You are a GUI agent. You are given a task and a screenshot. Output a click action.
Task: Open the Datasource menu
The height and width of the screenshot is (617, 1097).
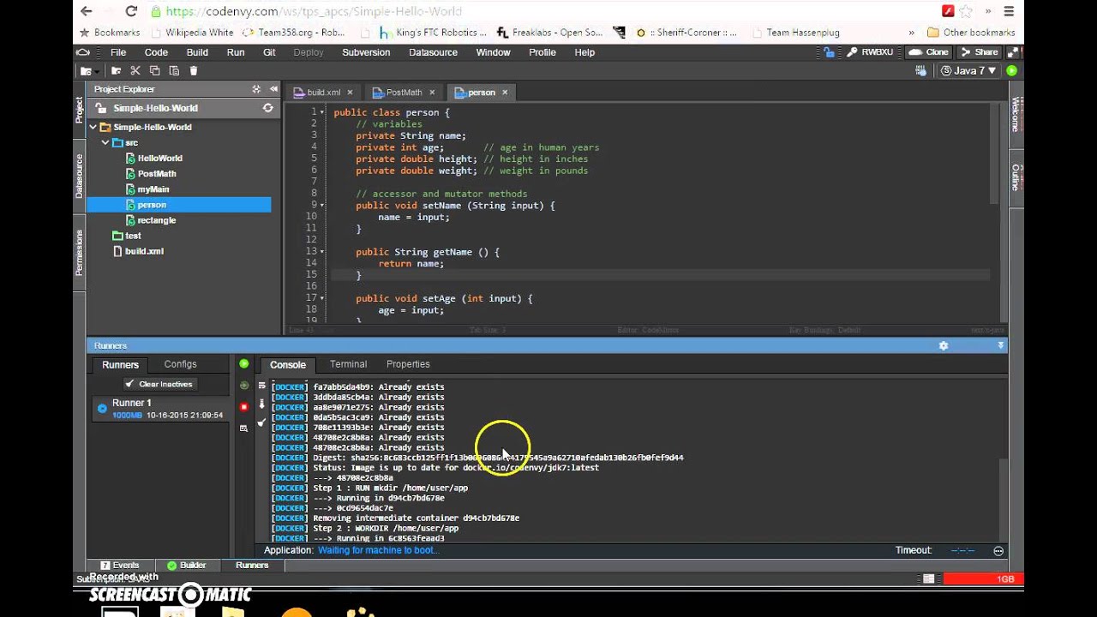point(433,52)
